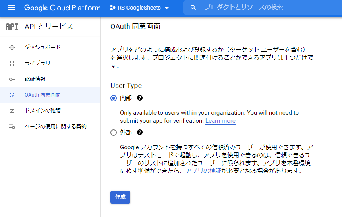This screenshot has width=342, height=217.
Task: Open the ダッシュボード menu item
Action: coord(50,47)
